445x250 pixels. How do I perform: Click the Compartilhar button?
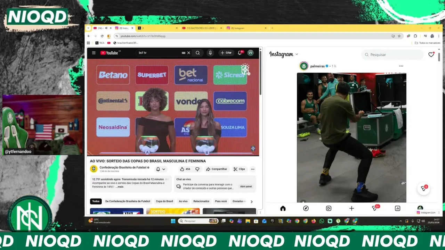(x=217, y=169)
